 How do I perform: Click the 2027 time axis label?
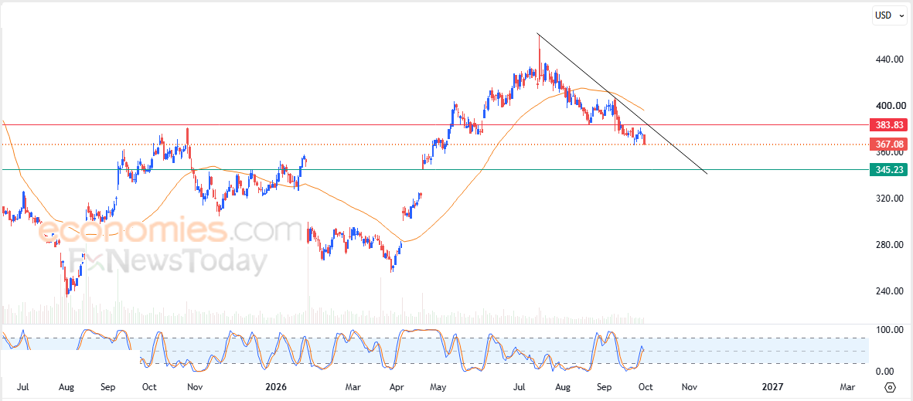coord(772,387)
